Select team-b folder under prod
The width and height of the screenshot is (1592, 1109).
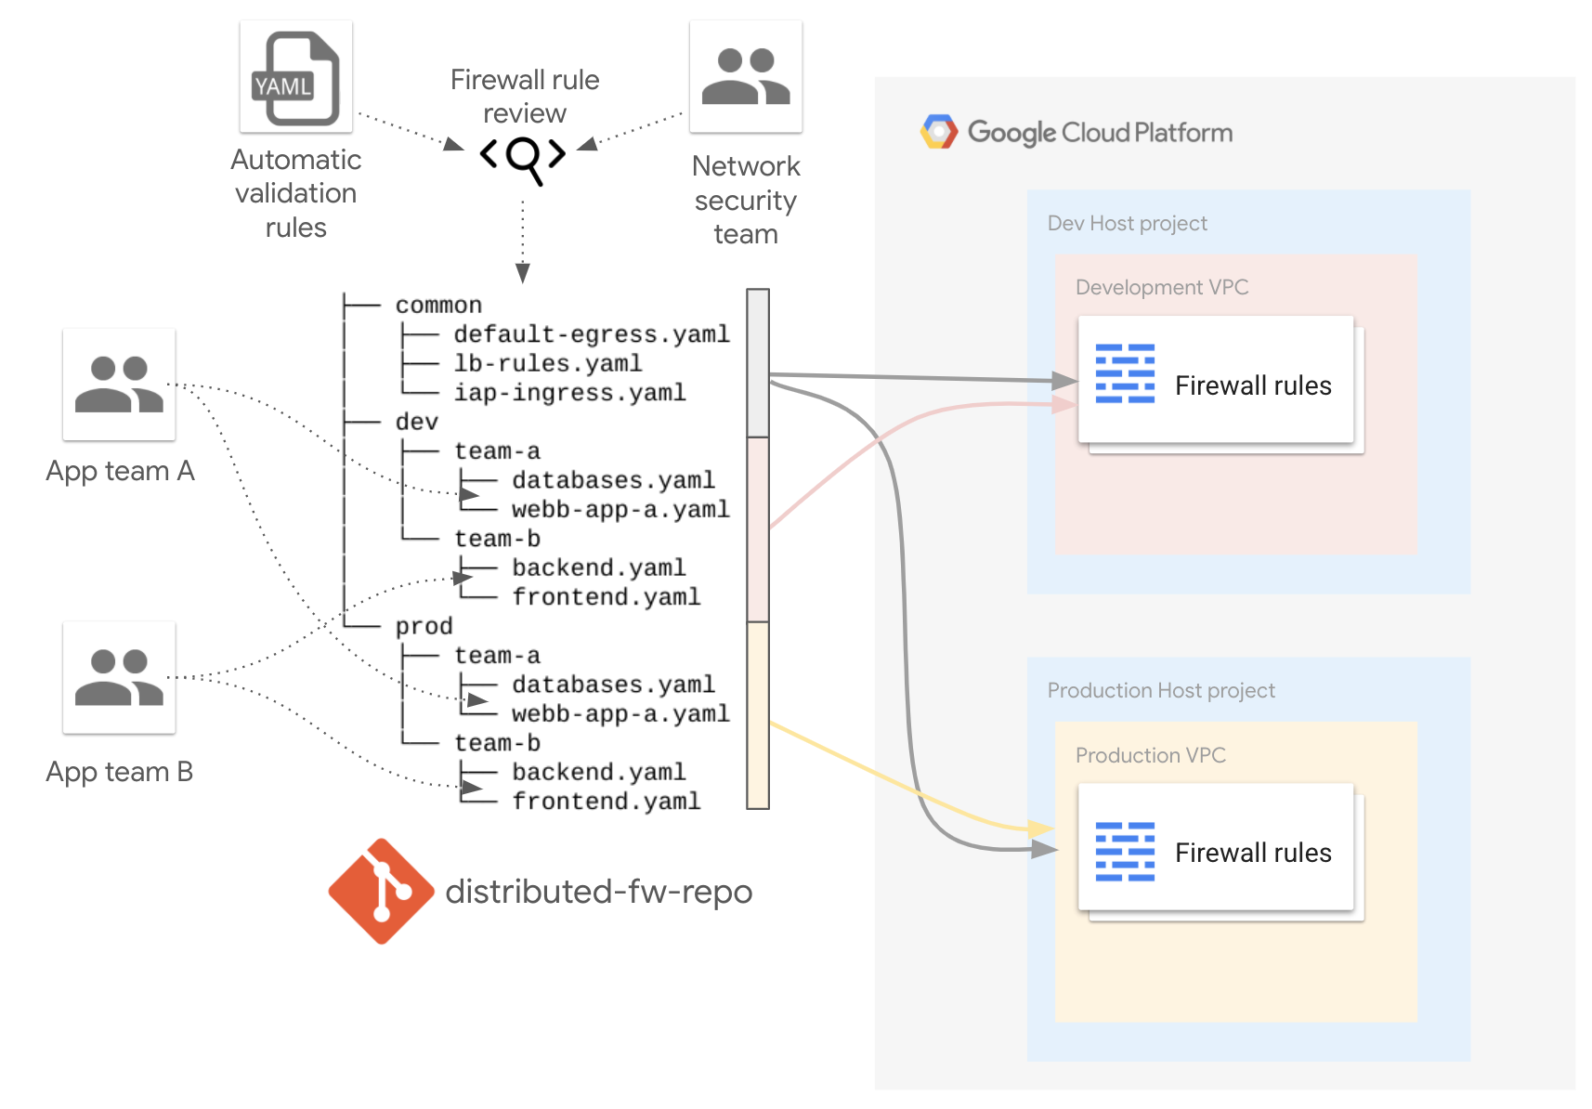497,743
